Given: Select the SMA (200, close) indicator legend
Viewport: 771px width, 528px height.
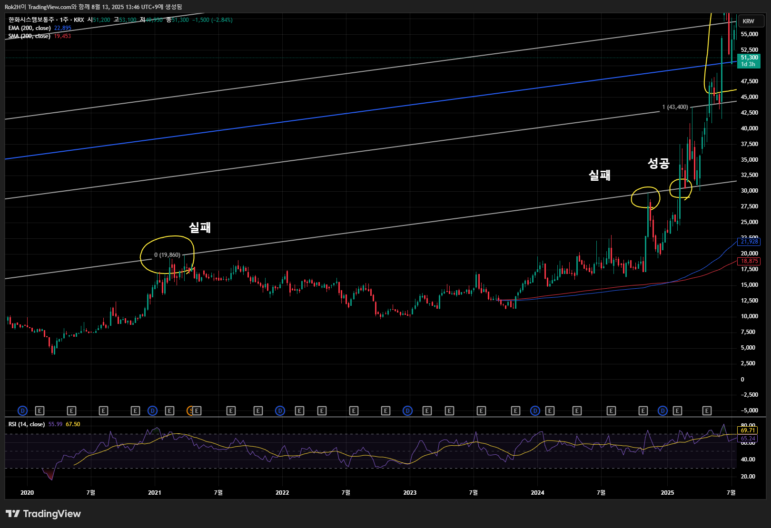Looking at the screenshot, I should pyautogui.click(x=29, y=36).
